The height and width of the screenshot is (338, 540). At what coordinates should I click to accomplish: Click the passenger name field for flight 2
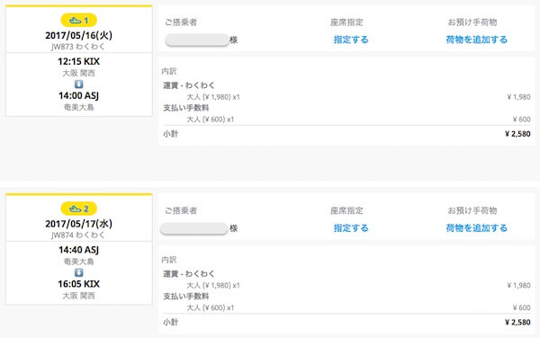pos(193,228)
